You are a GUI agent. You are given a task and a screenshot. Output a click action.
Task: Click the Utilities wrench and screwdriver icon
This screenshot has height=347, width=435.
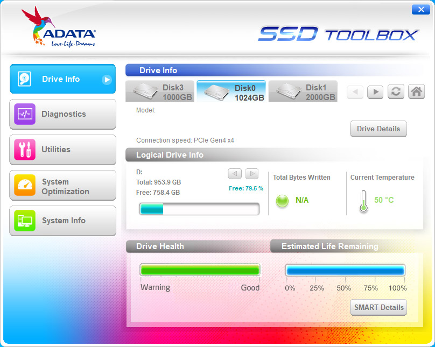[x=25, y=150]
